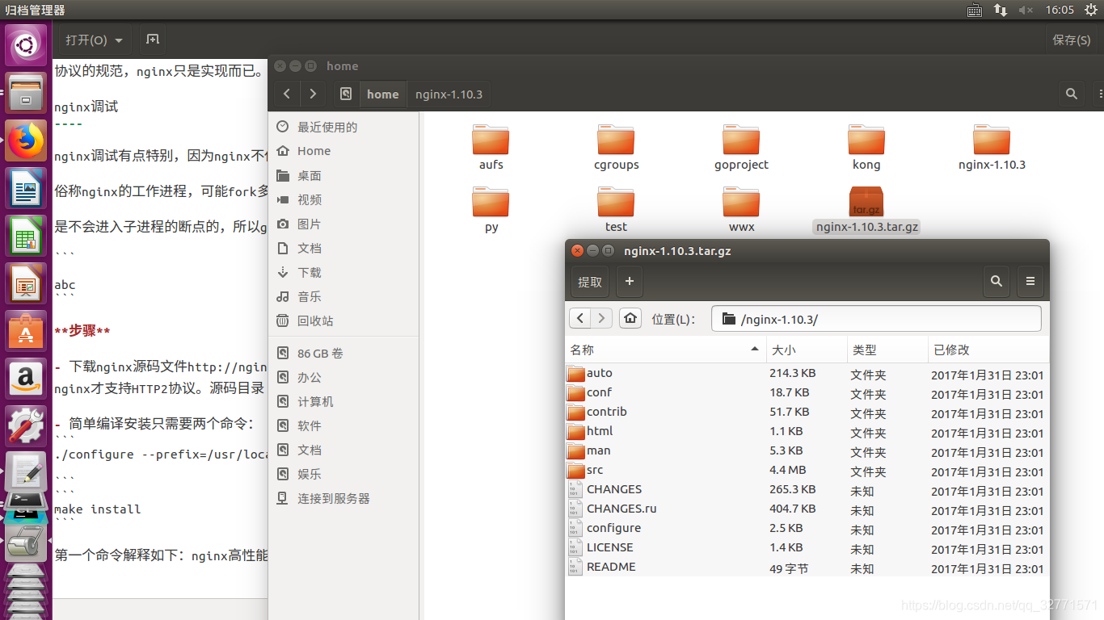The image size is (1104, 620).
Task: Open 软件 drive in the sidebar
Action: tap(310, 425)
